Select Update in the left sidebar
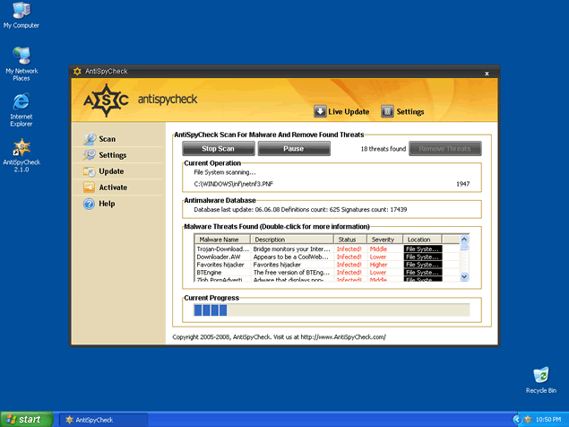This screenshot has width=569, height=427. [x=110, y=171]
